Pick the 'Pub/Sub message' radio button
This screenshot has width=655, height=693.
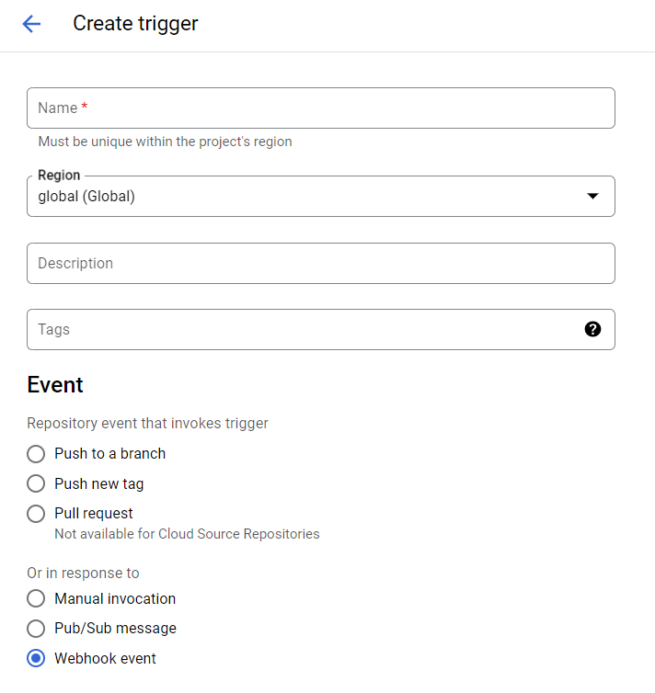(36, 629)
